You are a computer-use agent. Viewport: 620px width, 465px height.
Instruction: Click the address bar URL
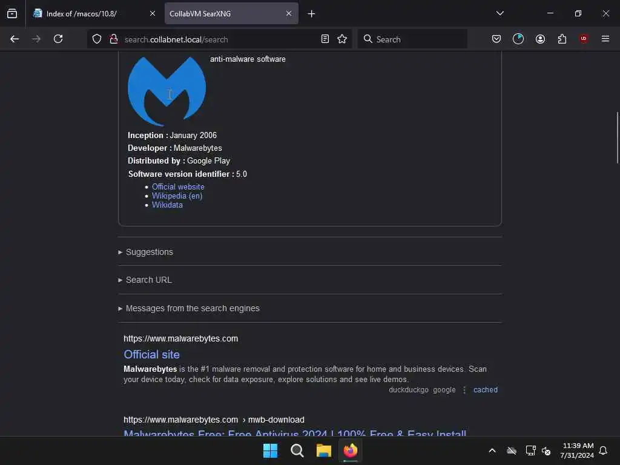tap(176, 39)
